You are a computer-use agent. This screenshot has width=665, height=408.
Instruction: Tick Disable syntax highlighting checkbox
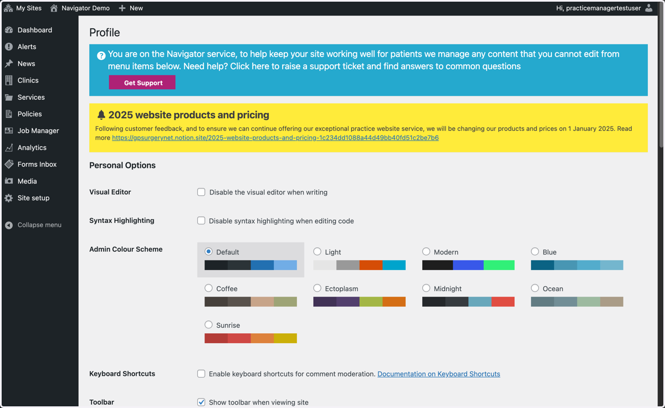(201, 221)
